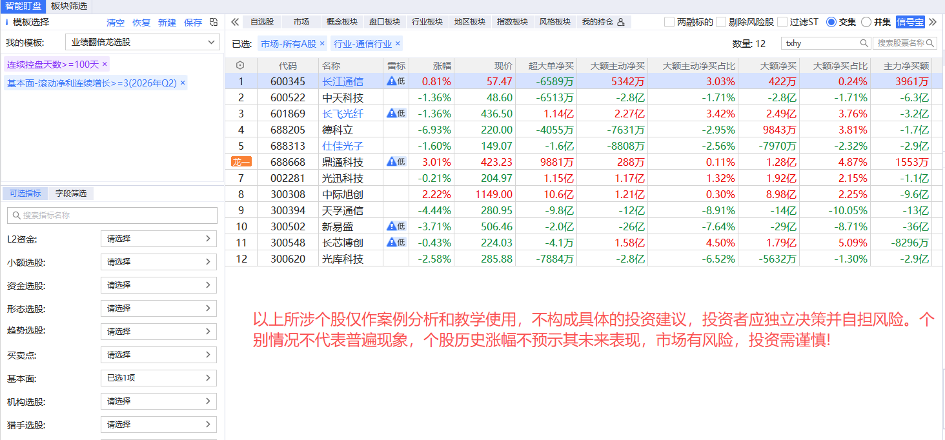Image resolution: width=945 pixels, height=440 pixels.
Task: Switch to the 智能盯盘 tab
Action: coord(23,6)
